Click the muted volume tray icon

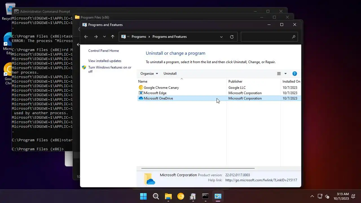pyautogui.click(x=327, y=196)
